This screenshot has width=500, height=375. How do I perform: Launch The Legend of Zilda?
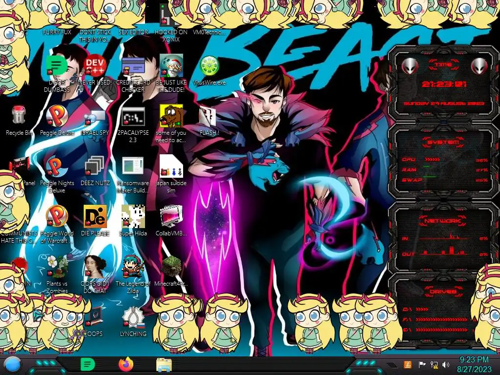[x=133, y=266]
